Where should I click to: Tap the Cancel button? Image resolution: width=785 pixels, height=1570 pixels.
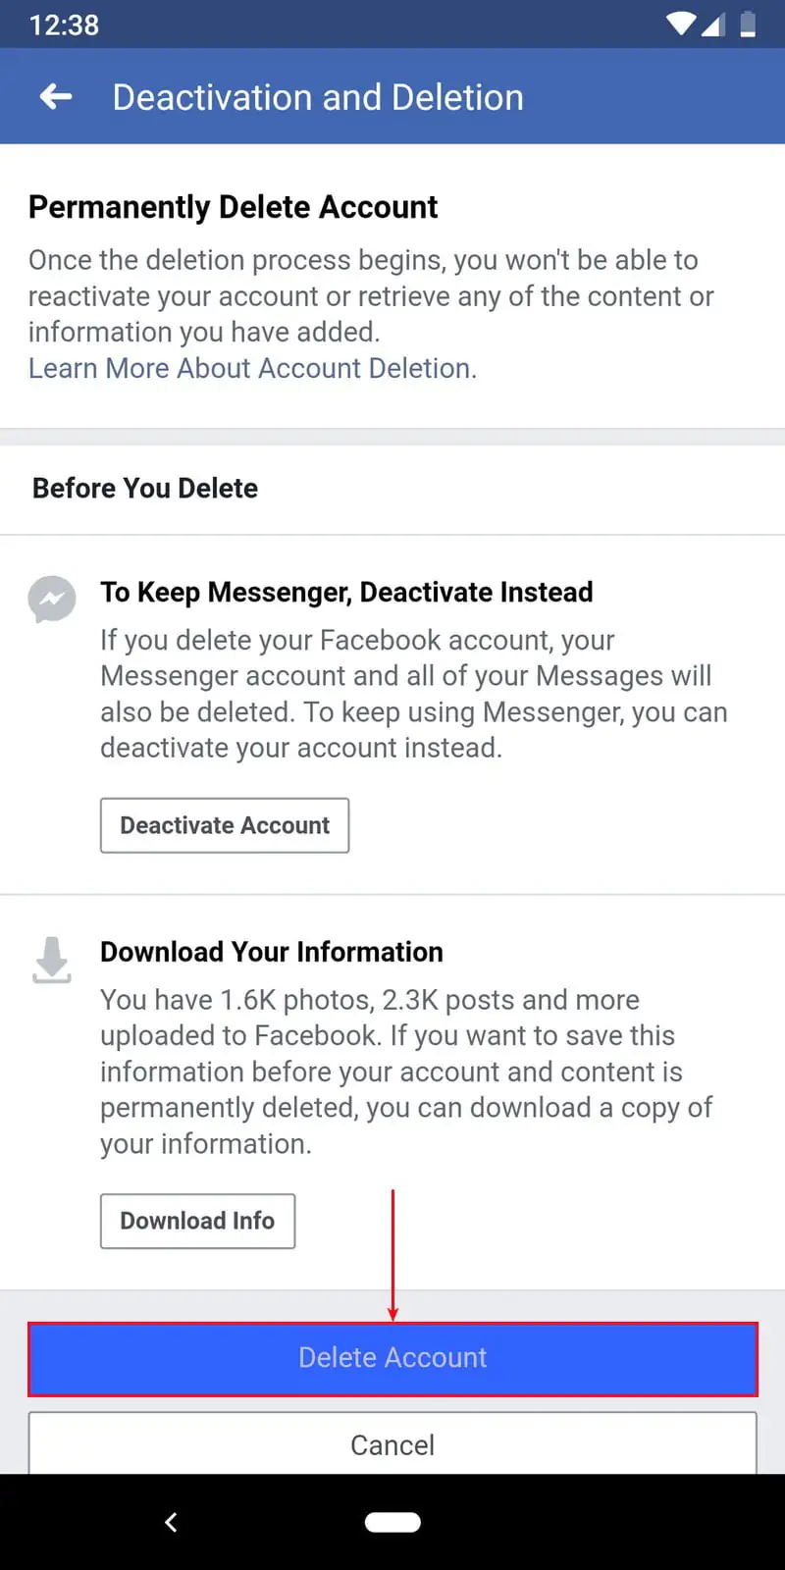[x=392, y=1443]
